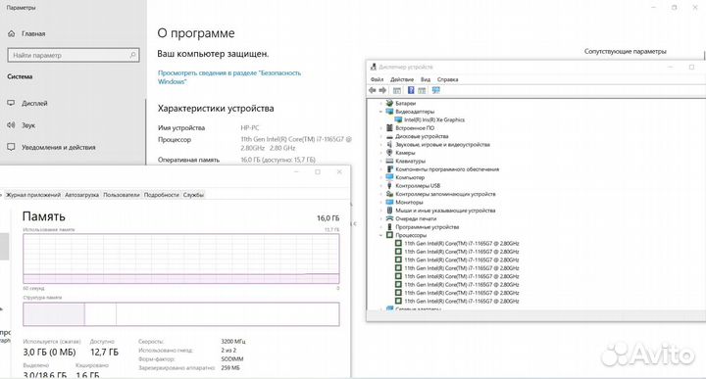Click the Очереди печати printer icon

(389, 218)
